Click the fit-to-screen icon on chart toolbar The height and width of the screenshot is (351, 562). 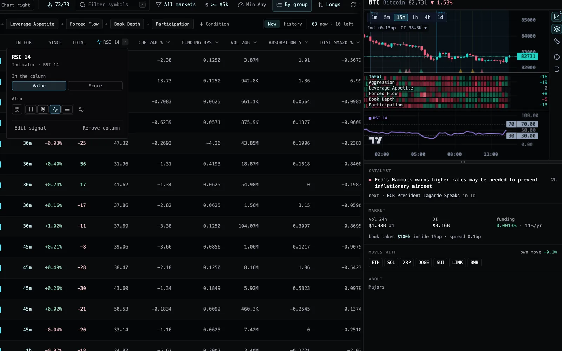click(x=557, y=69)
